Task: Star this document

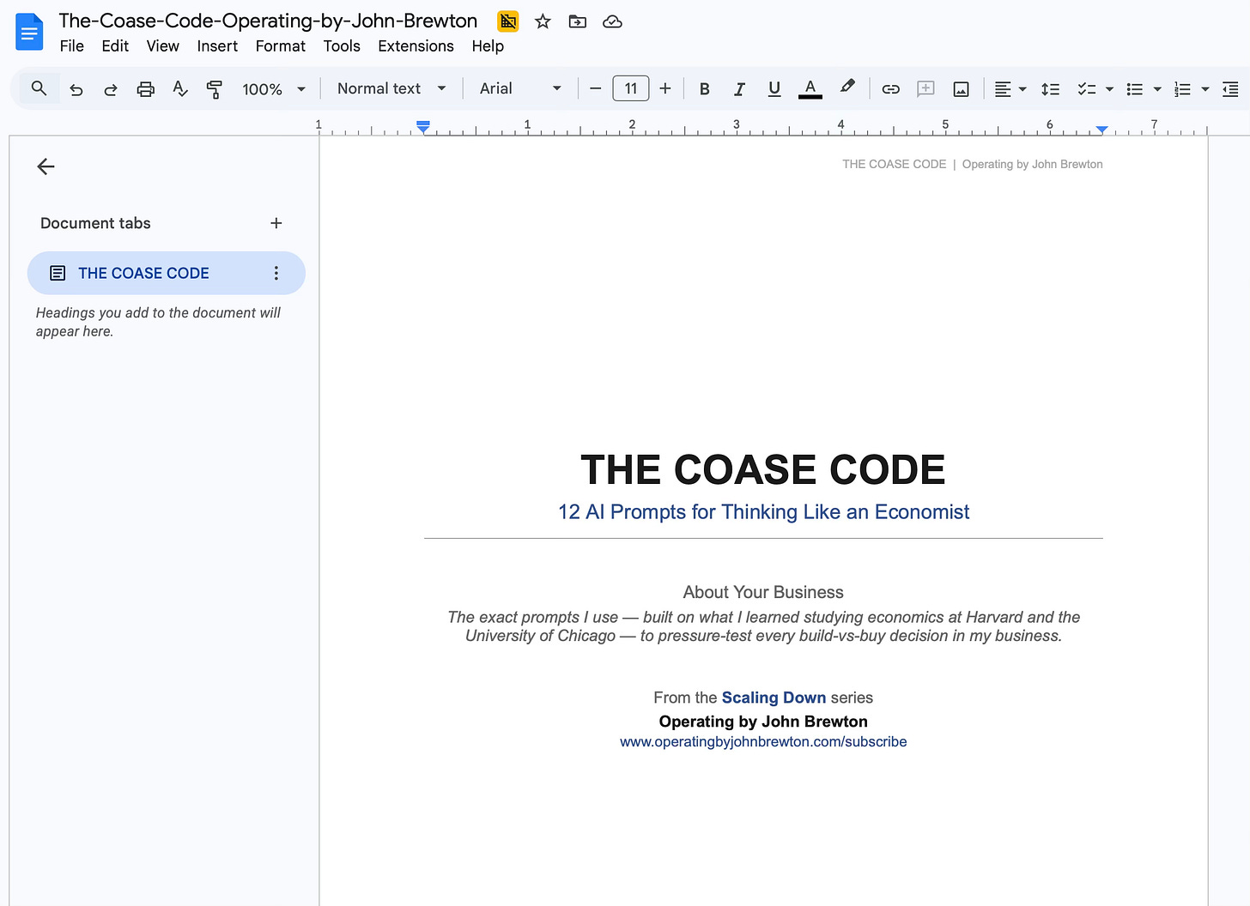Action: coord(543,21)
